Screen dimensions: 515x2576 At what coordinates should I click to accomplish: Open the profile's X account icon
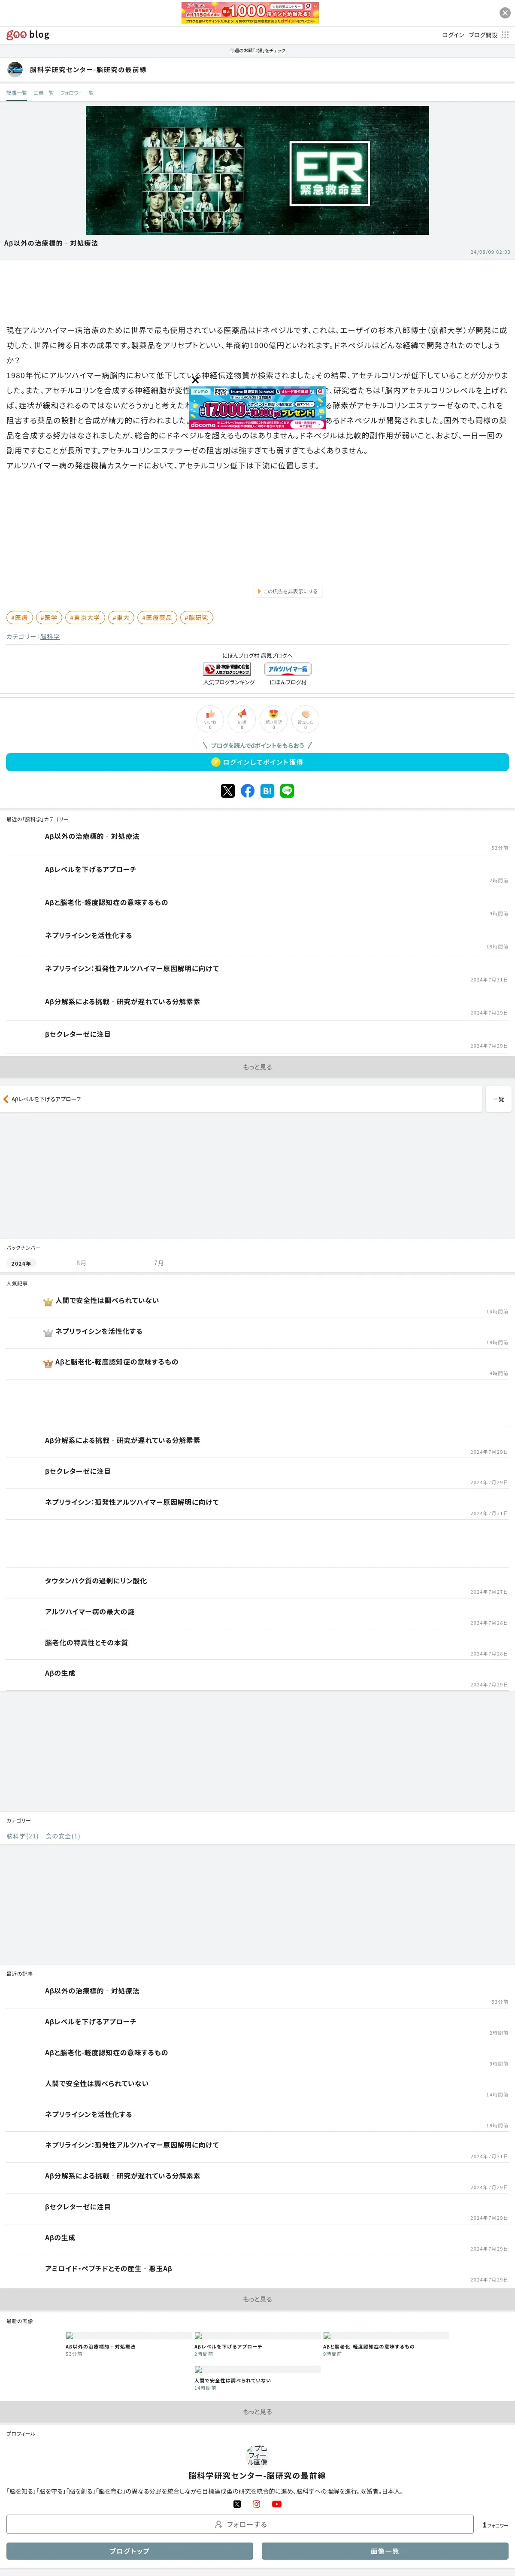(237, 2504)
